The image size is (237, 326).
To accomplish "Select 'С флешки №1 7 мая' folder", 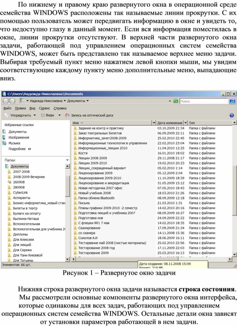I will [x=94, y=223].
